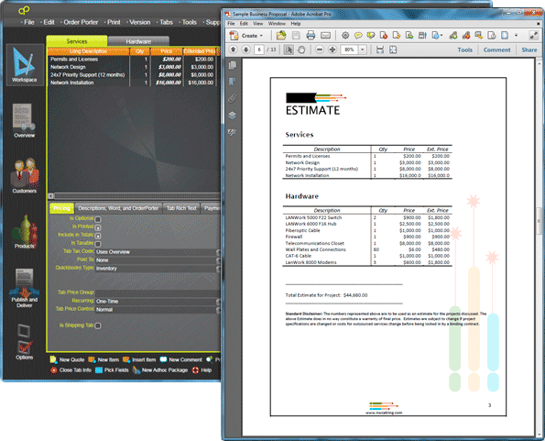545x441 pixels.
Task: Toggle the Is Printed checkbox
Action: [98, 227]
